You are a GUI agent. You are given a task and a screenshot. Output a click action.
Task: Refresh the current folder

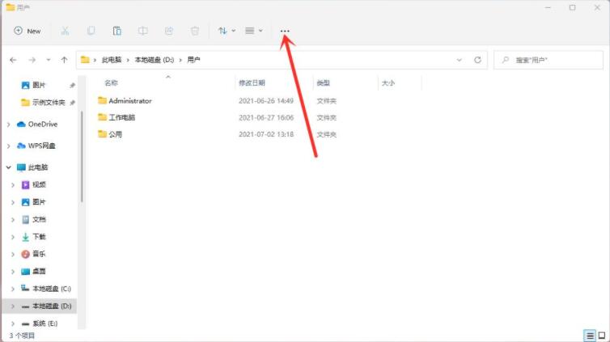[x=478, y=60]
